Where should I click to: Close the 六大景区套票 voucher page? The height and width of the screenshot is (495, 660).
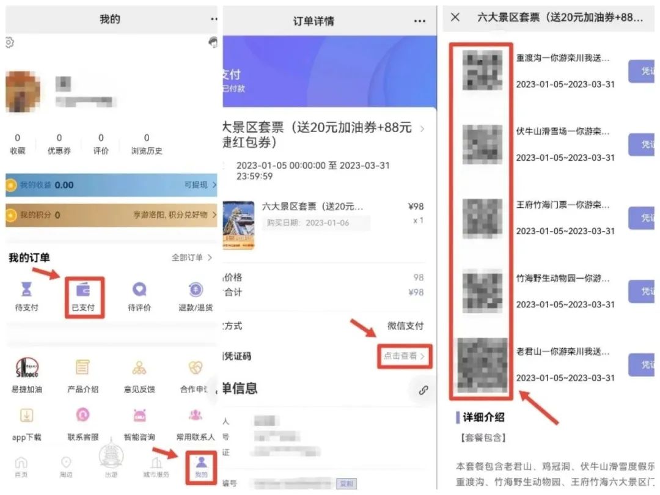(x=455, y=17)
